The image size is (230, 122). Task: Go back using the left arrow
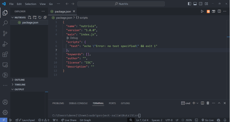click(x=67, y=4)
